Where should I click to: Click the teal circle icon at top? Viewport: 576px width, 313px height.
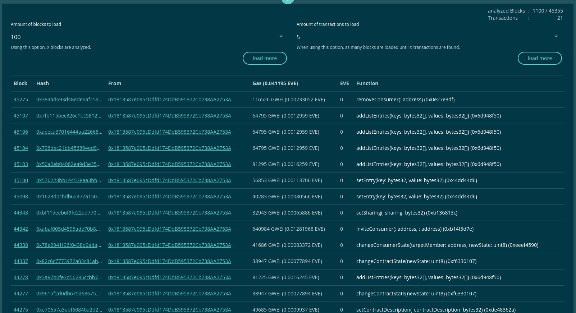point(288,1)
